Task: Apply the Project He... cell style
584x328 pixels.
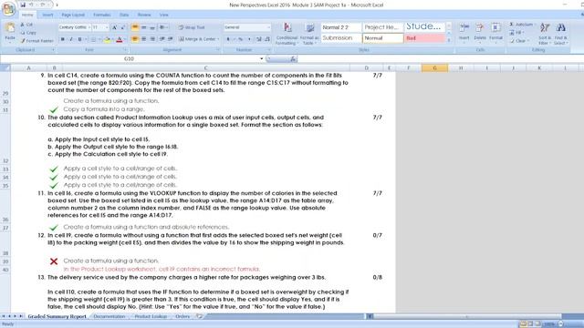Action: pyautogui.click(x=382, y=27)
